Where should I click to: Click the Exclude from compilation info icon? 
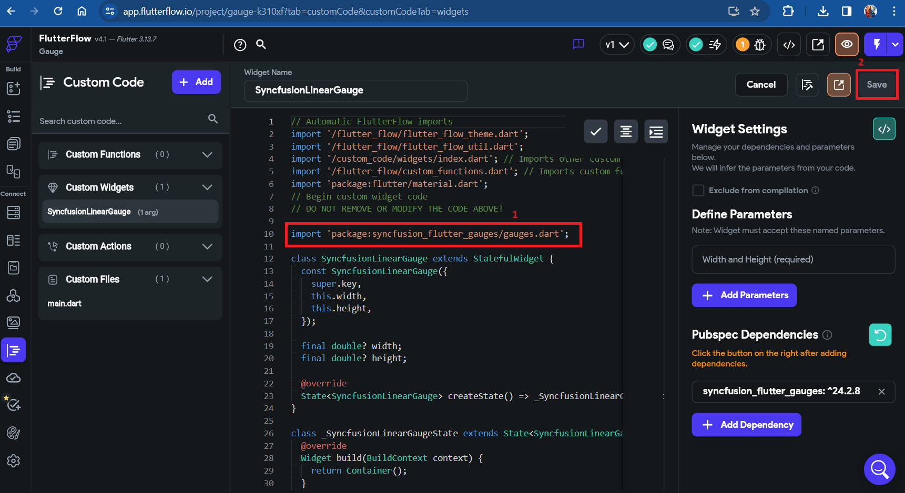(x=816, y=191)
